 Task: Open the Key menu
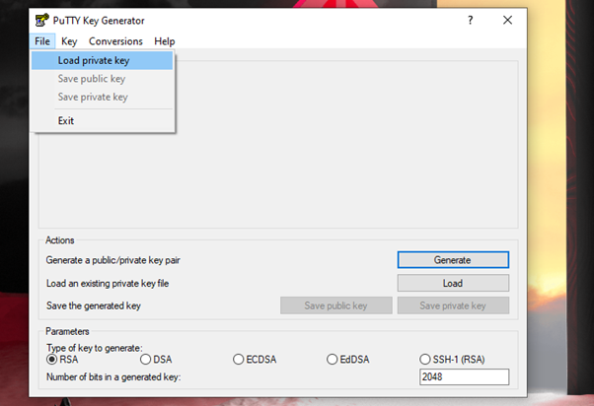(69, 41)
